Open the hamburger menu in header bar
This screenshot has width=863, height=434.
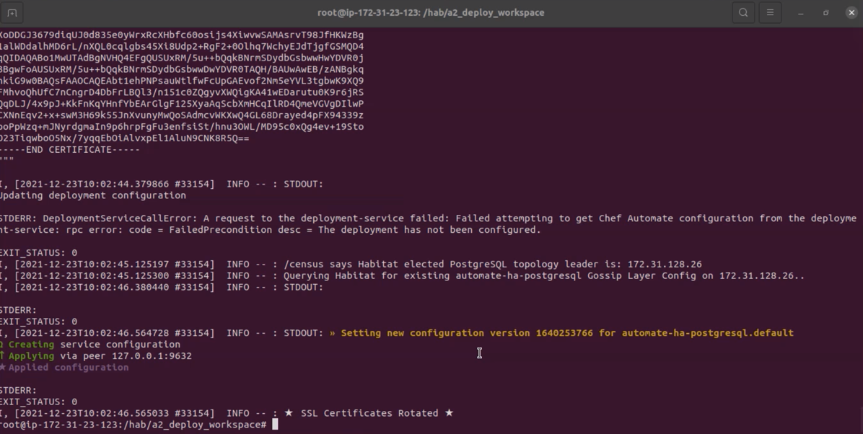click(770, 13)
